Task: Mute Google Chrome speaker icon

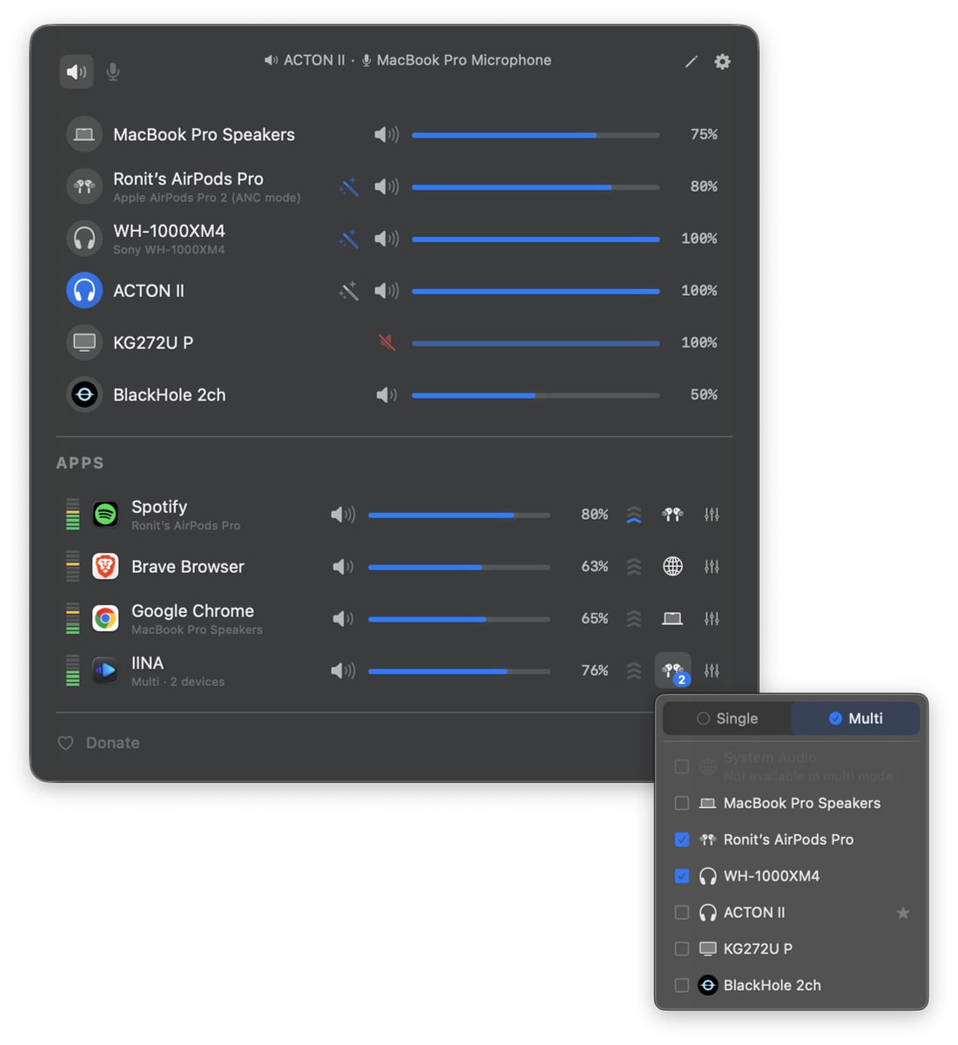Action: click(x=343, y=618)
